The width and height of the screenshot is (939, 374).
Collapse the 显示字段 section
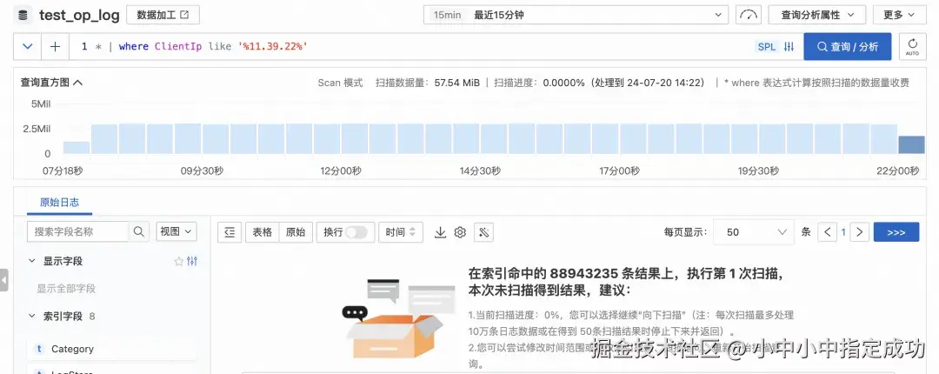coord(32,261)
